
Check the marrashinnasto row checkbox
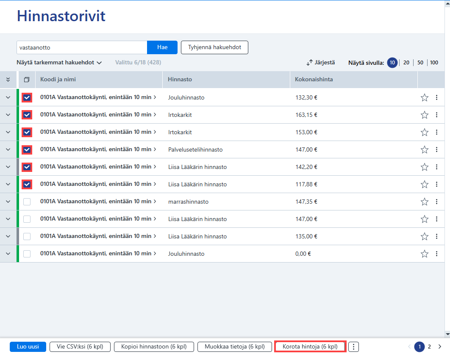coord(27,202)
